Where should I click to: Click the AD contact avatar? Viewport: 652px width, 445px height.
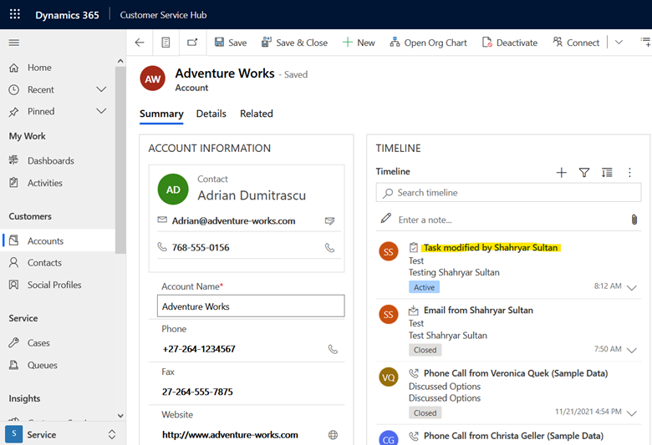point(173,190)
